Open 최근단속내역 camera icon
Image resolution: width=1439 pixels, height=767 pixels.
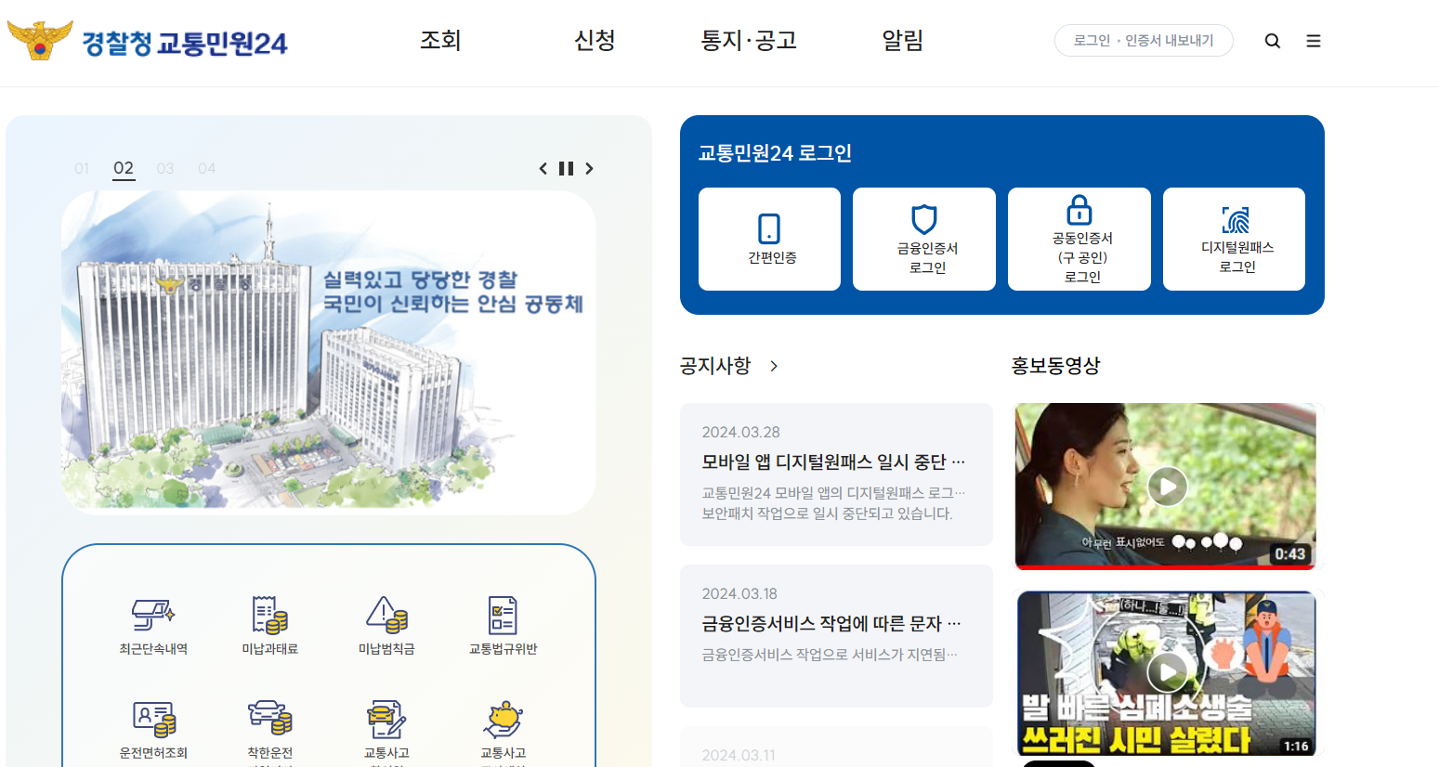(154, 613)
